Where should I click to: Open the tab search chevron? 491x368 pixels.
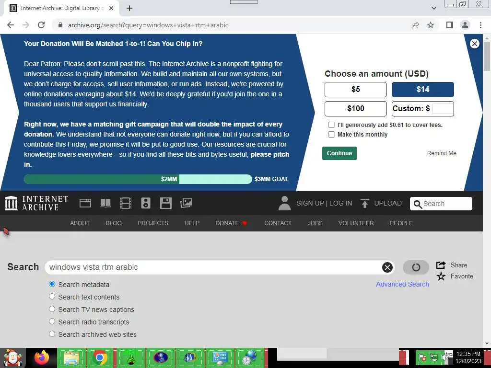coord(433,9)
